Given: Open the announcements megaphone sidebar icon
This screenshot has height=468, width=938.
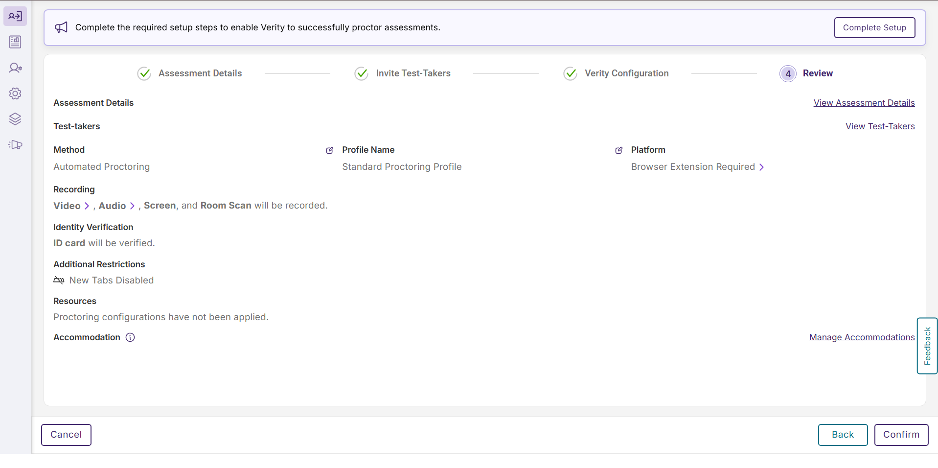Looking at the screenshot, I should click(x=15, y=144).
